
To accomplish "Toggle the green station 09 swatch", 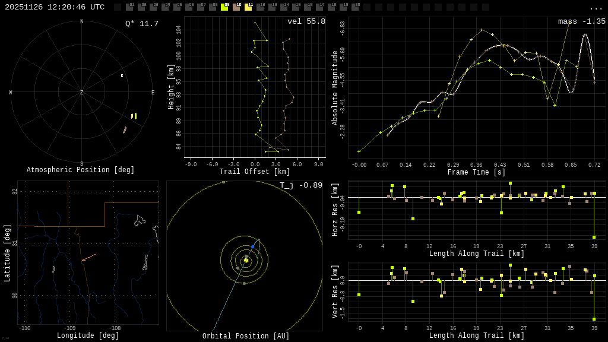I will [224, 7].
